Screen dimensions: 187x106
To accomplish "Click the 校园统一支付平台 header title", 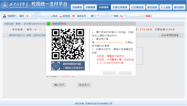I will tap(50, 4).
